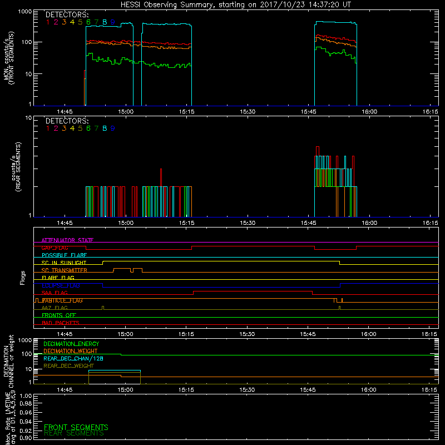Select green detector 6 in rear segments legend

[88, 128]
